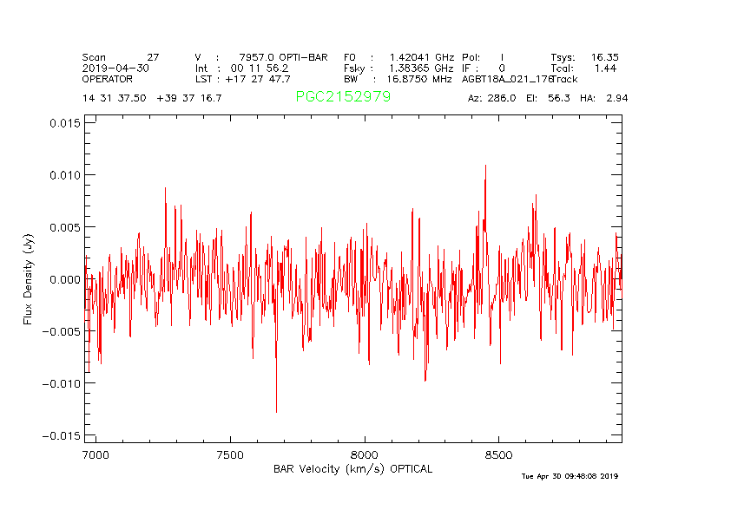
Task: Click the tallest red peak above 0.010
Action: pos(485,167)
